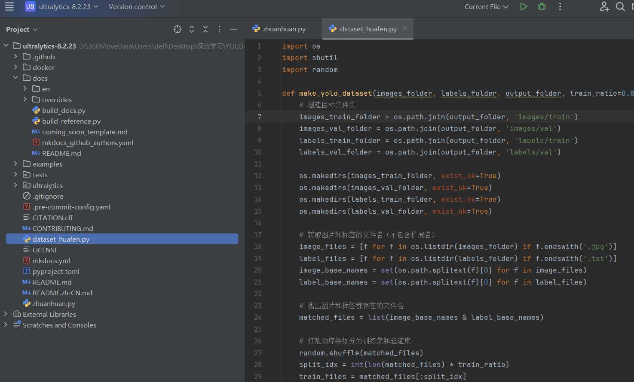Click the 'import random' statement
Image resolution: width=634 pixels, height=382 pixels.
pyautogui.click(x=310, y=70)
